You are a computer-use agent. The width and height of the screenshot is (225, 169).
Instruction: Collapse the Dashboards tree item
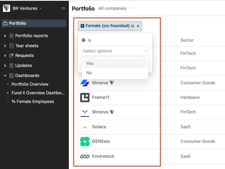pos(5,76)
